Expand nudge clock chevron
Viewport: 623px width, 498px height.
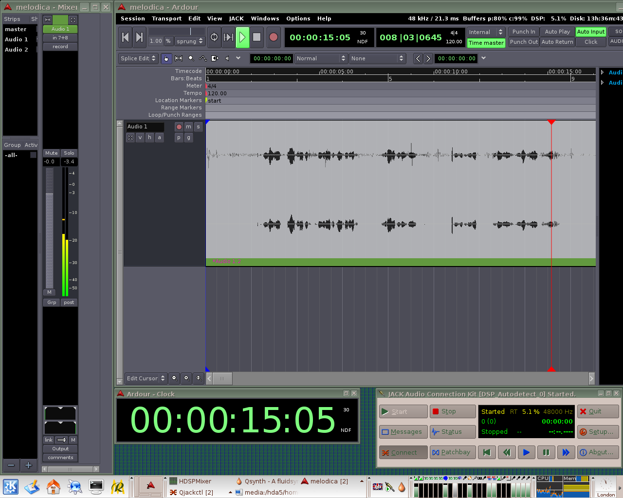click(x=483, y=58)
